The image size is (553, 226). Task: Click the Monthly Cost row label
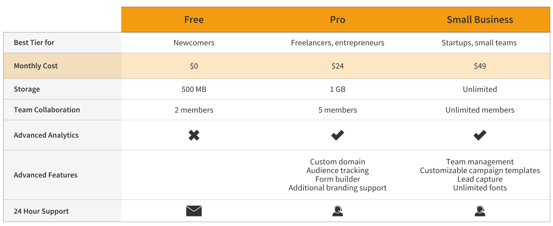tap(36, 66)
